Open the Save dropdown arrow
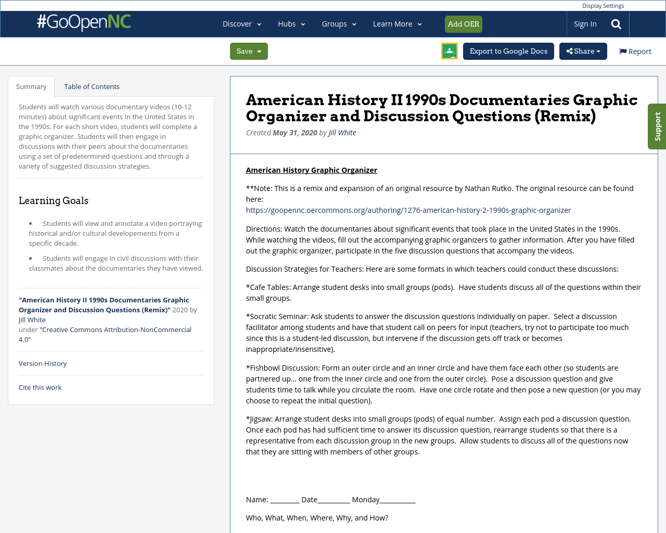The width and height of the screenshot is (666, 533). point(260,51)
